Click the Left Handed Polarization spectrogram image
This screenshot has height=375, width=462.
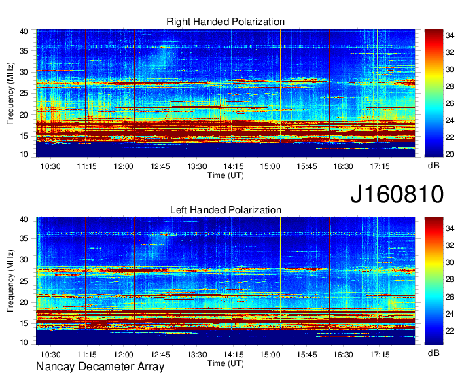tap(226, 281)
